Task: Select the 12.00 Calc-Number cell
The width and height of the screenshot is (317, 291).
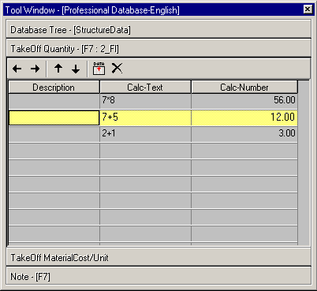Action: pos(244,118)
